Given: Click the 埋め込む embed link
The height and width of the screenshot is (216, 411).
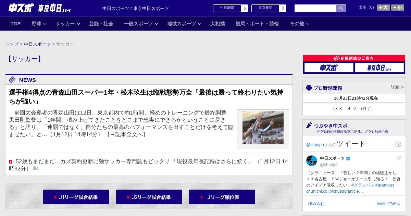Looking at the screenshot, I should tap(316, 204).
